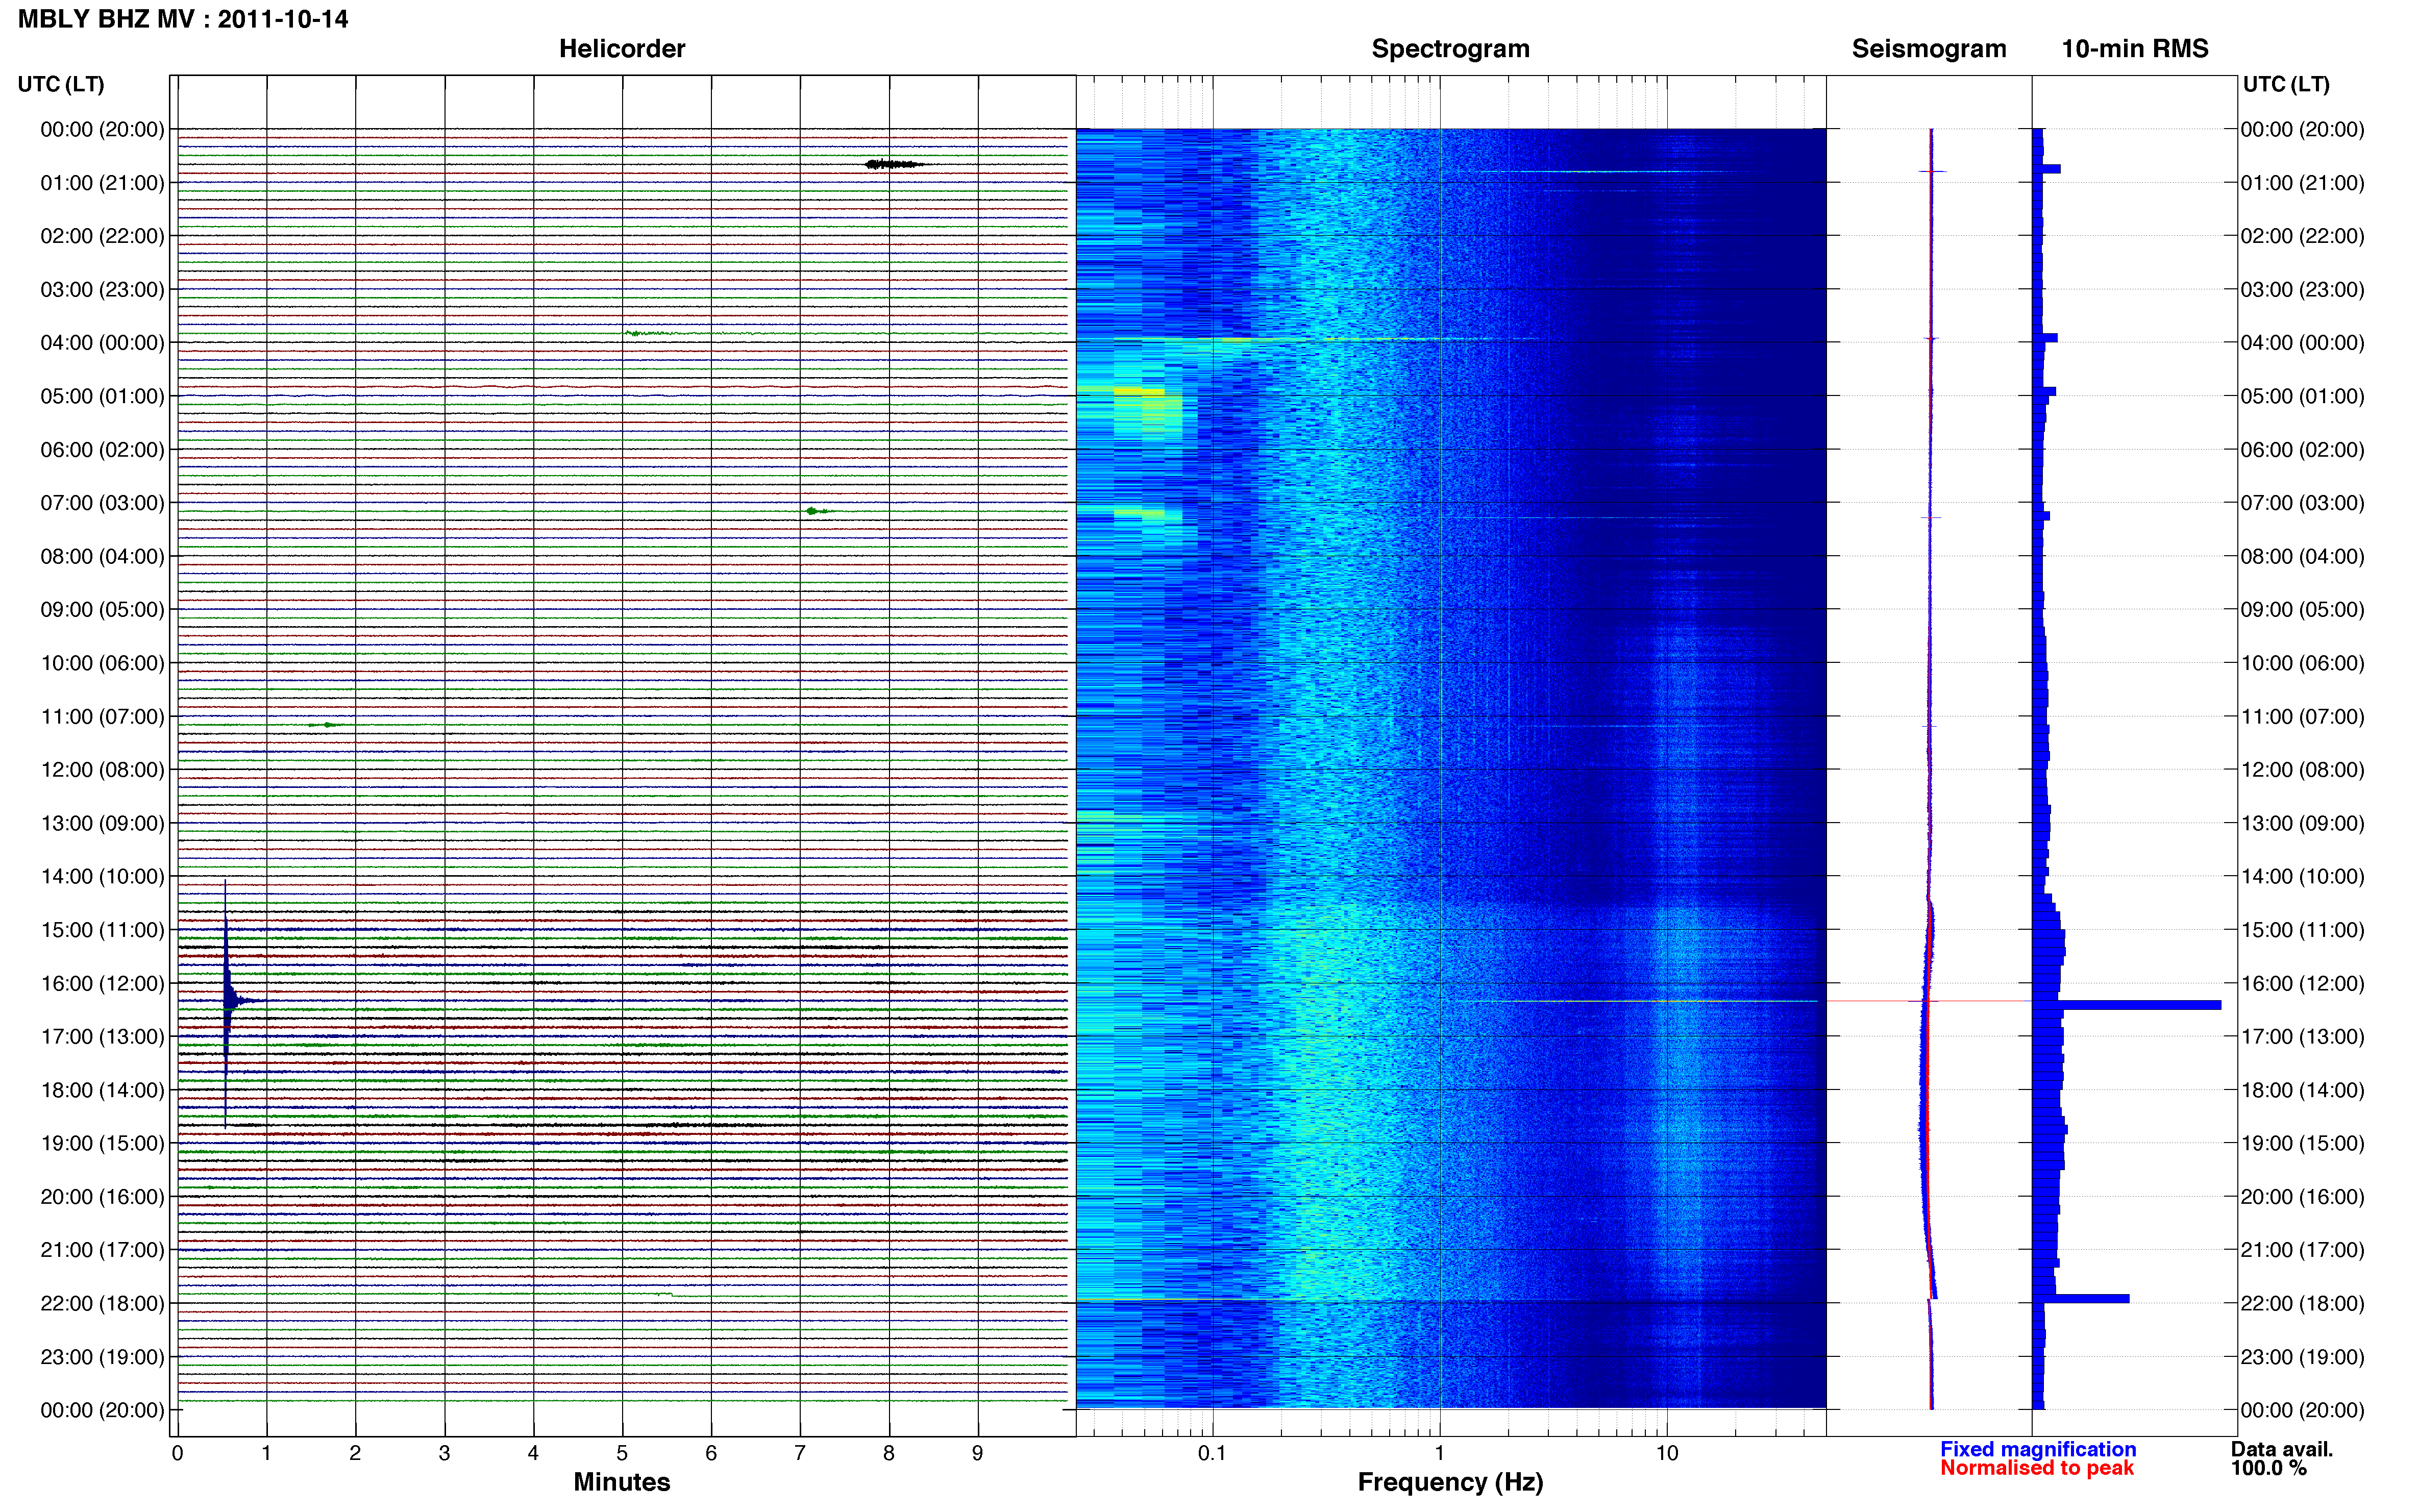Select the "Helicorder" panel heading
This screenshot has height=1512, width=2419.
point(621,49)
